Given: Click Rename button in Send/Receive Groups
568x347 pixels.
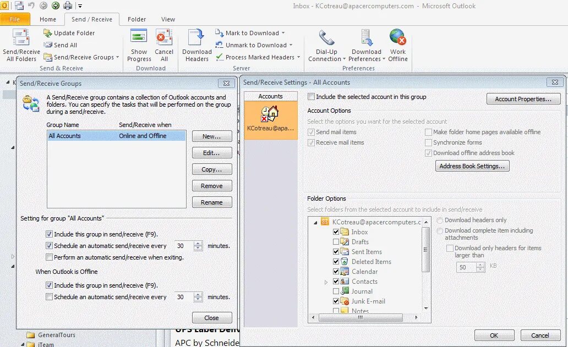Looking at the screenshot, I should click(x=212, y=202).
